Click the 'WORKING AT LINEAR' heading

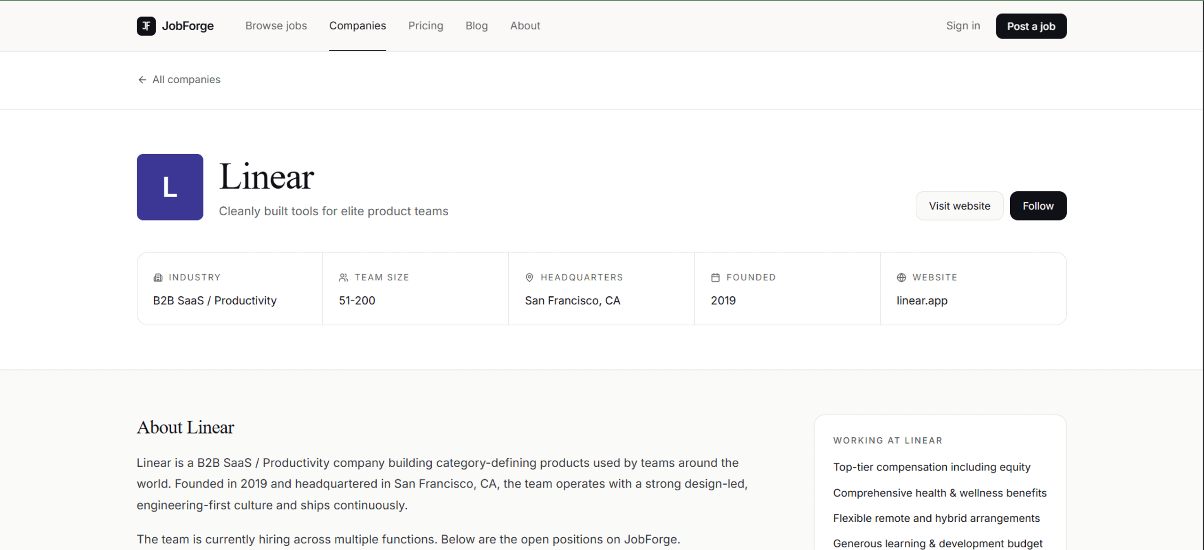(888, 441)
